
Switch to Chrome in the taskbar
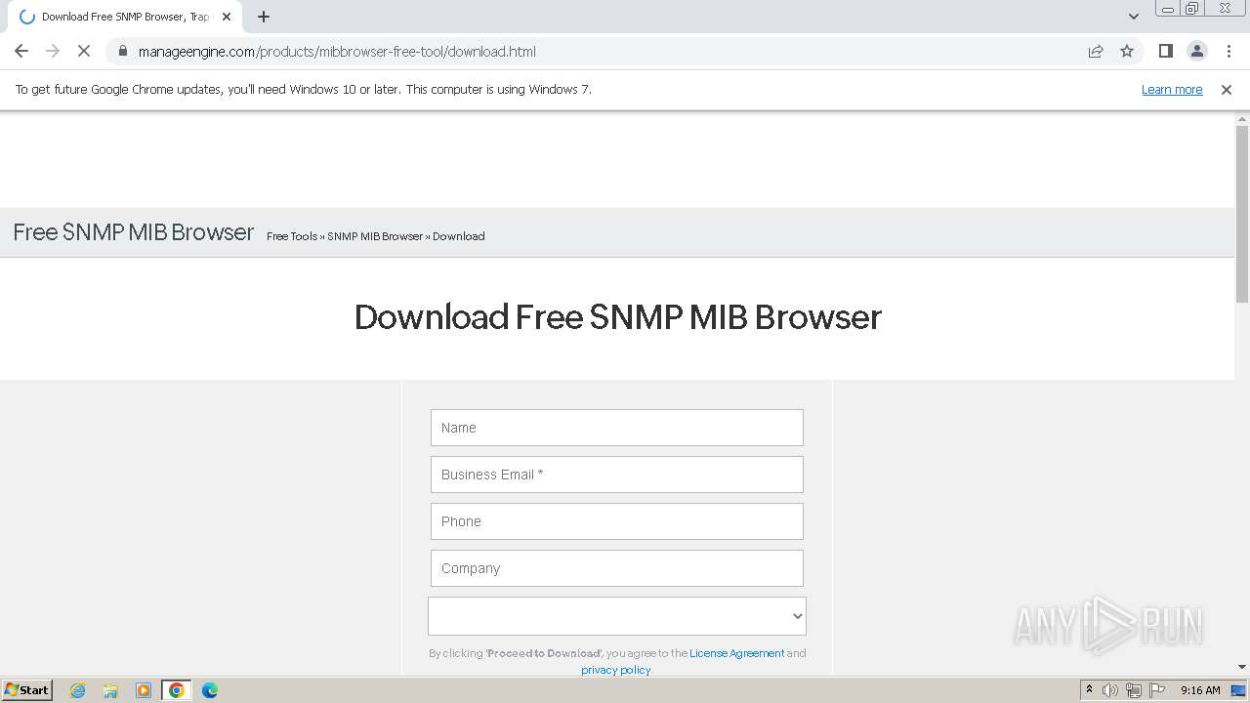[177, 690]
